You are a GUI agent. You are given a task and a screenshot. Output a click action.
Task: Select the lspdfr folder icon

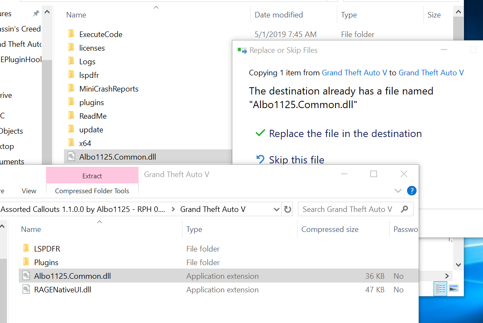pos(71,75)
